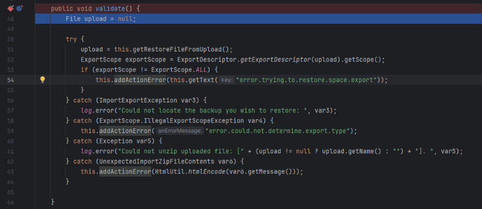Click the if keyword on line 53
The height and width of the screenshot is (209, 482).
click(84, 69)
